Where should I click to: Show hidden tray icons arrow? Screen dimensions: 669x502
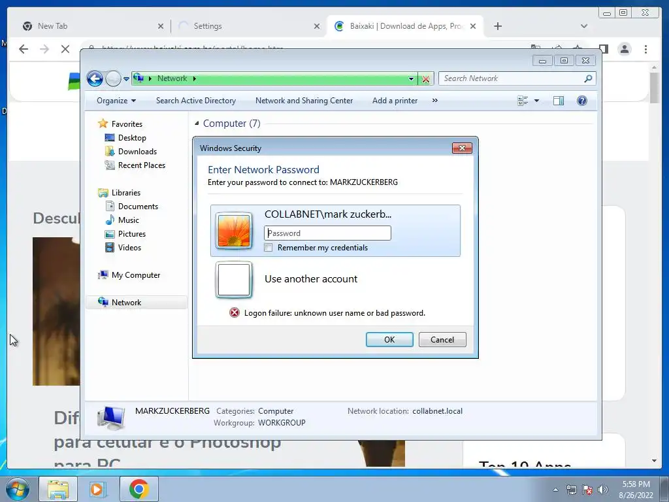coord(555,490)
